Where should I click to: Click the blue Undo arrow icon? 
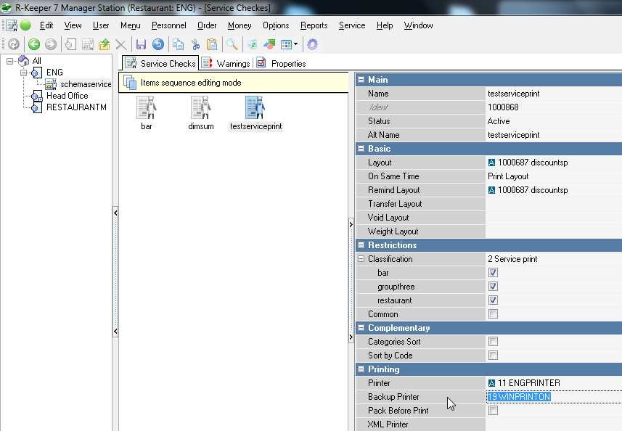[157, 44]
